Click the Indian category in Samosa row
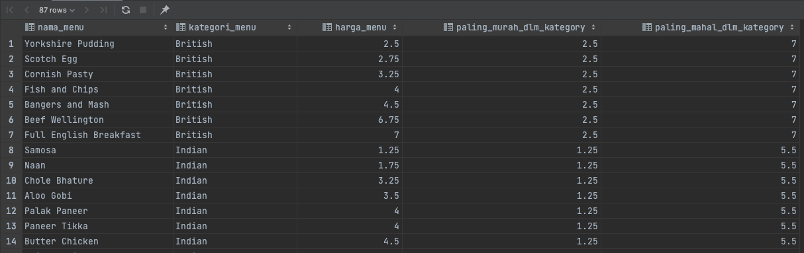This screenshot has height=253, width=804. 234,150
